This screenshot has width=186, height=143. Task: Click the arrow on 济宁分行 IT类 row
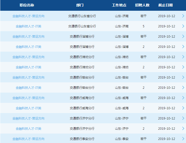coord(183,128)
